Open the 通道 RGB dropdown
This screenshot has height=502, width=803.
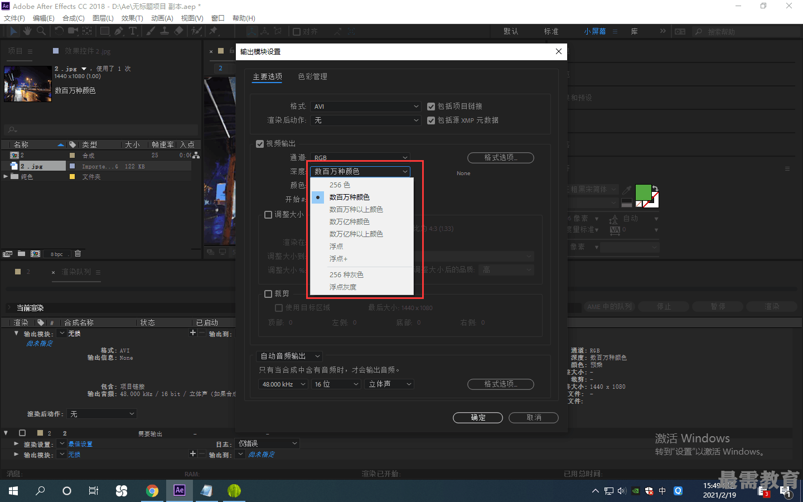(x=360, y=158)
